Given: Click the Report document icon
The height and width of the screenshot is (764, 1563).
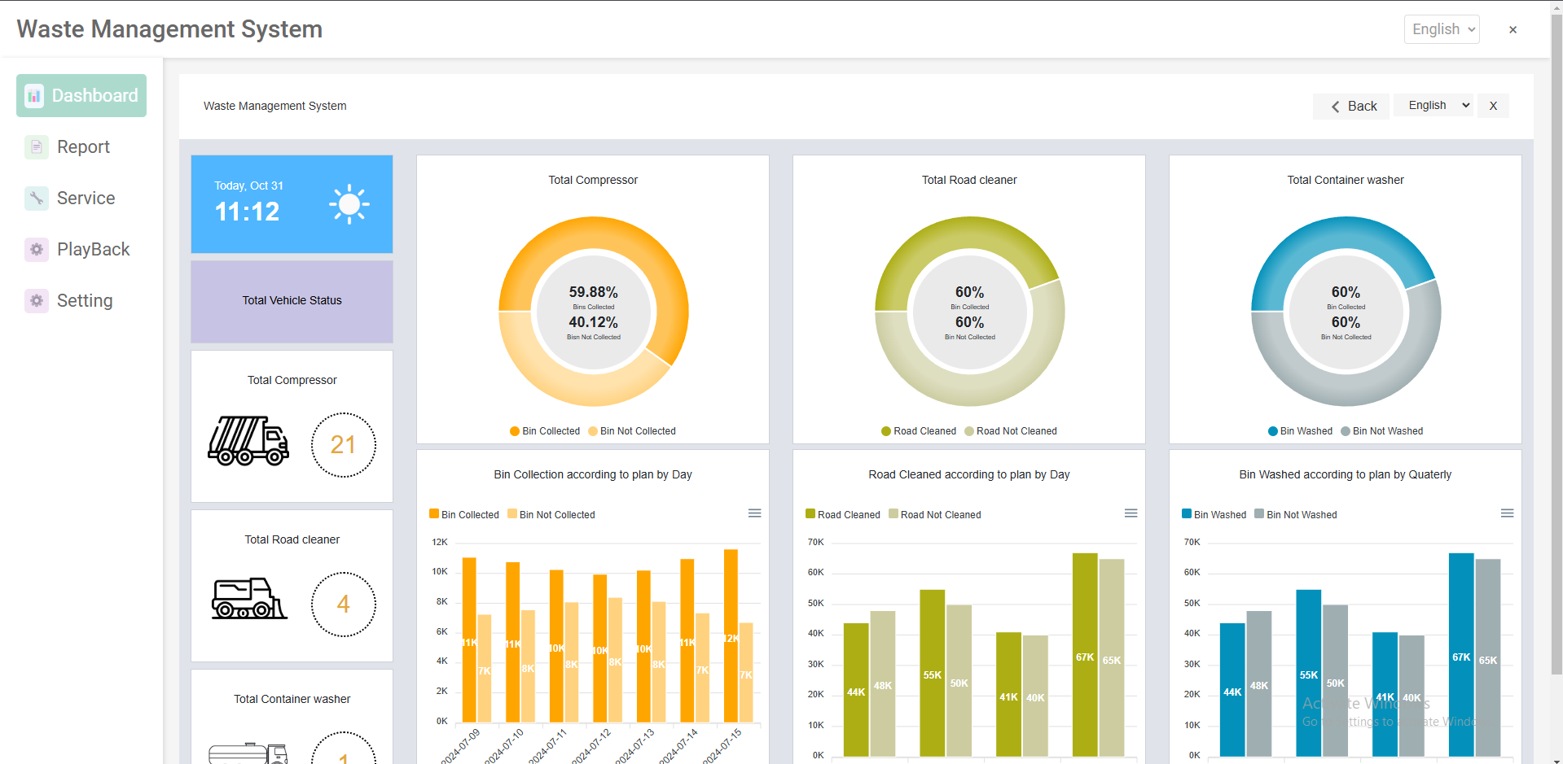Looking at the screenshot, I should [x=37, y=147].
